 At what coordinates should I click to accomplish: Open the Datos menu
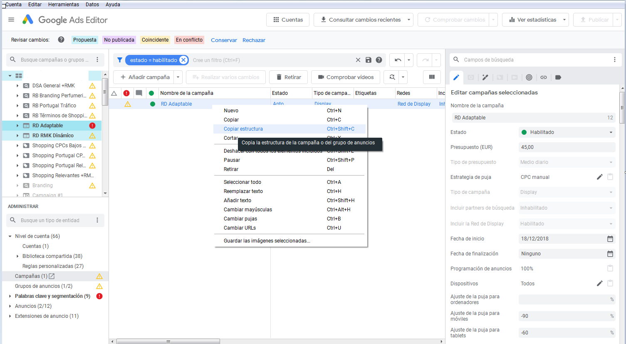click(x=92, y=5)
